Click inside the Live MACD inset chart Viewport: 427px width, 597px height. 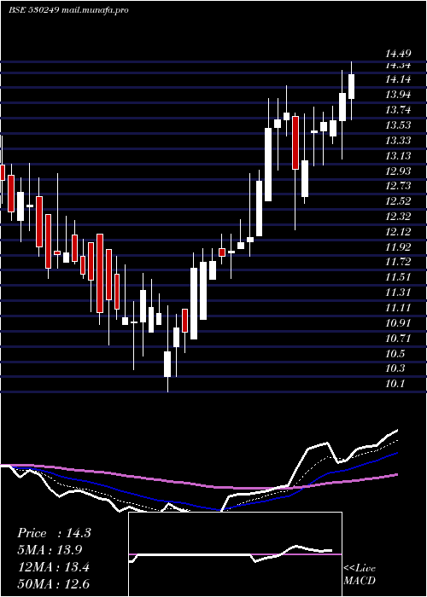(235, 554)
